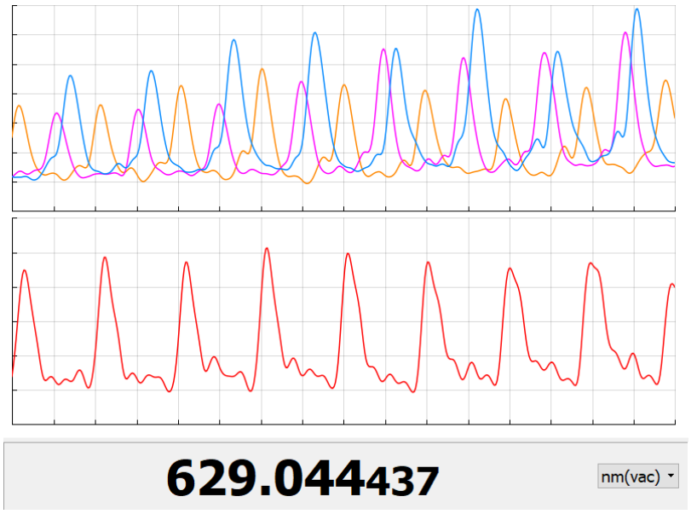The image size is (697, 514).
Task: Click the last orange peak at right edge
Action: [x=665, y=81]
